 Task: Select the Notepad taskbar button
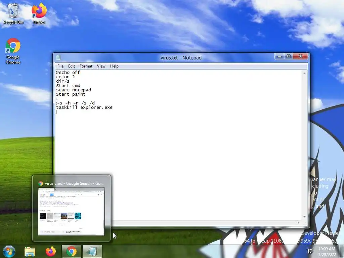pos(92,251)
